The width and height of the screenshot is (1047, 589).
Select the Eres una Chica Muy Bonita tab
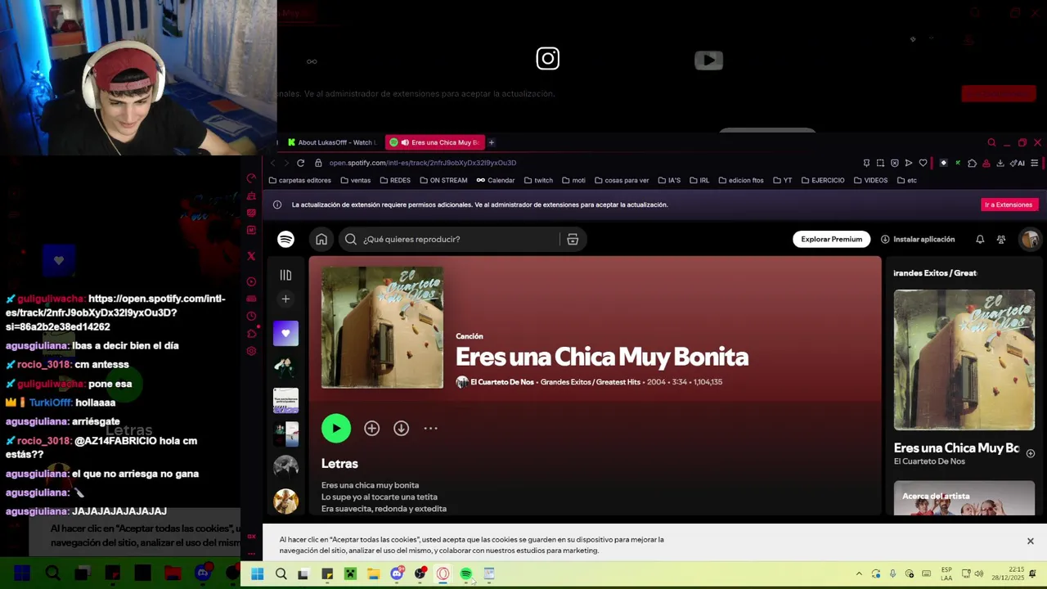tap(435, 142)
